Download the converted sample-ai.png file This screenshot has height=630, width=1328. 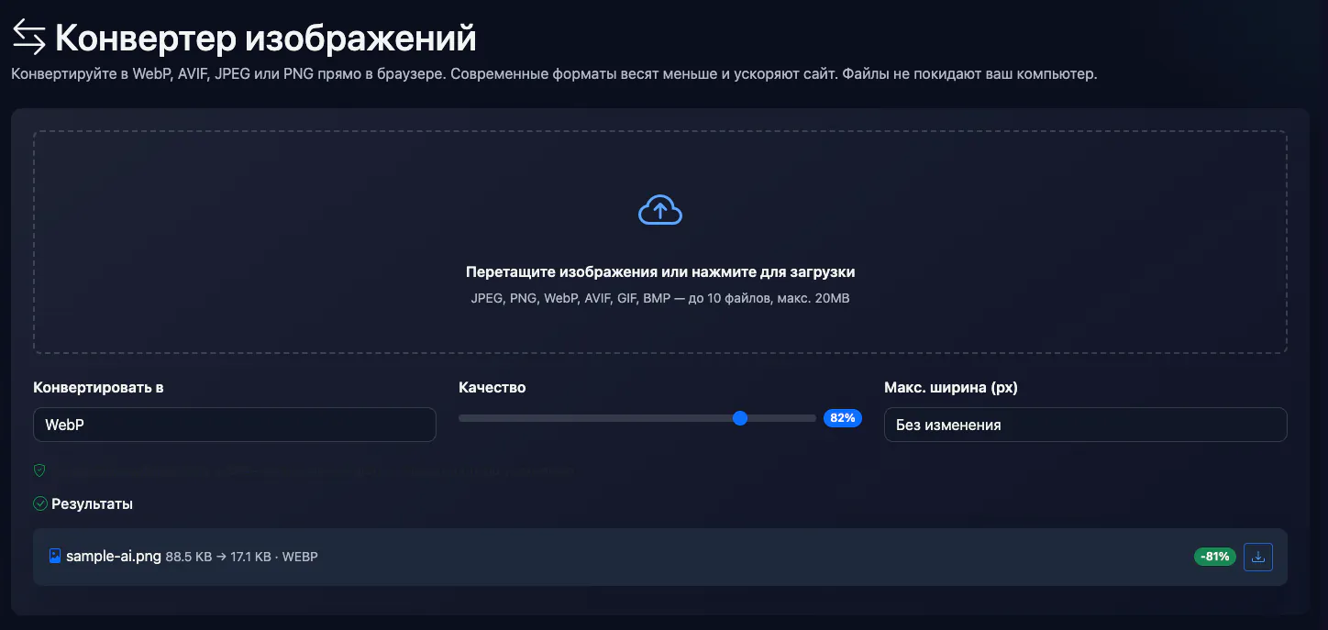[1258, 556]
